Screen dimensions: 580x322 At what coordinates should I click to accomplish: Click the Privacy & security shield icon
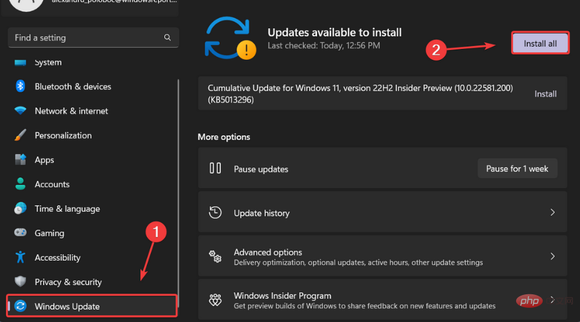point(21,282)
